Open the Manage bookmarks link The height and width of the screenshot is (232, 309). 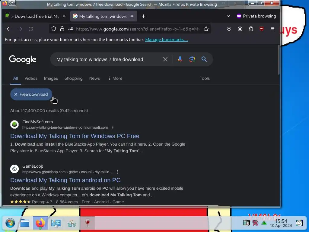tap(167, 40)
